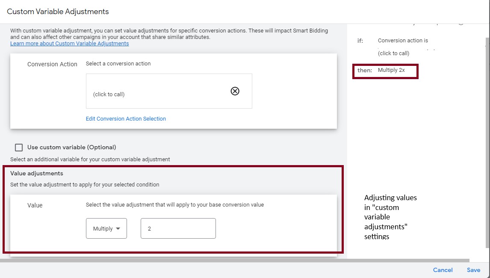Click the Custom Variable Adjustments title
The height and width of the screenshot is (278, 490).
pos(58,12)
